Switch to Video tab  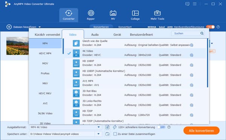pos(73,35)
